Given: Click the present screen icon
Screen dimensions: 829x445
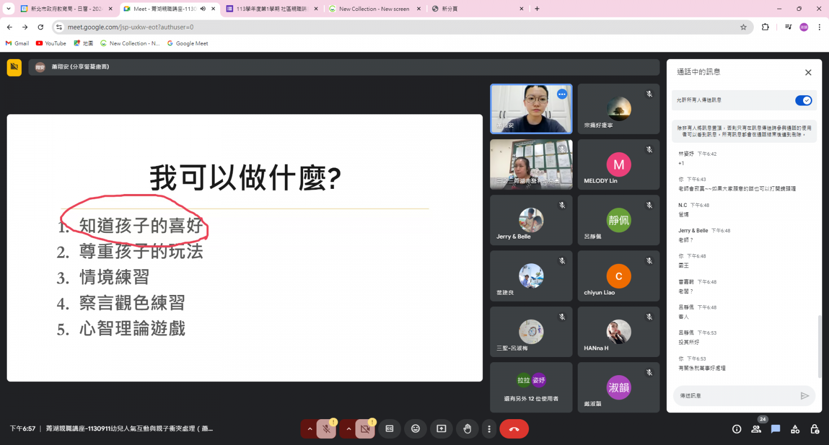Looking at the screenshot, I should point(441,428).
